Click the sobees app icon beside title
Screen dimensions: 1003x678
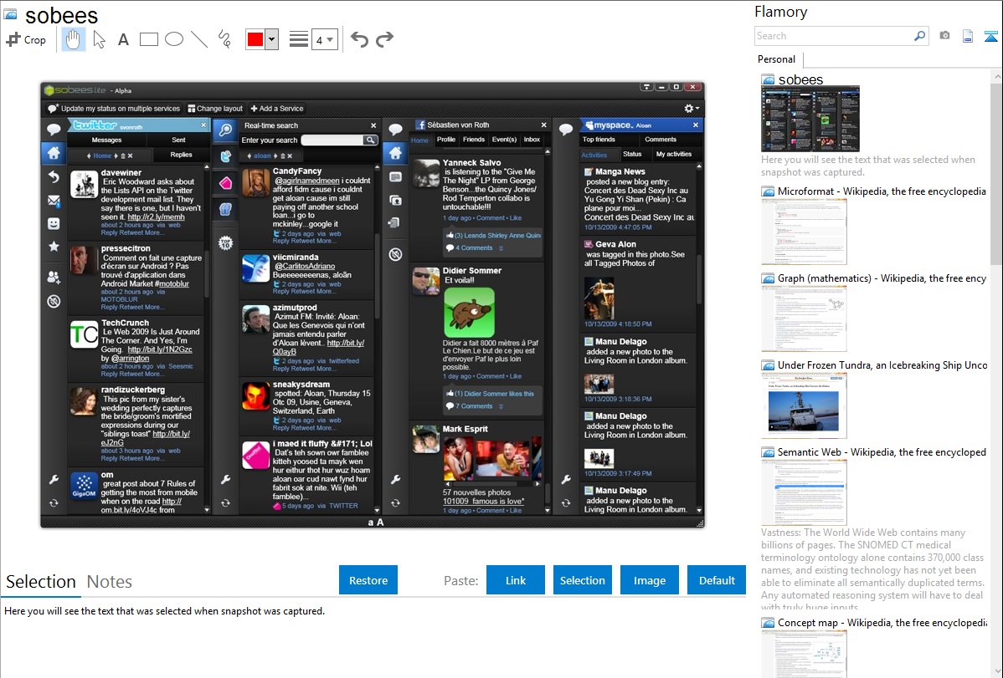point(10,14)
